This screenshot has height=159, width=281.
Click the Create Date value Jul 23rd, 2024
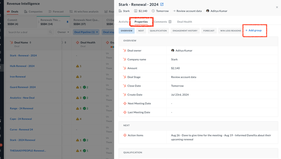(180, 95)
